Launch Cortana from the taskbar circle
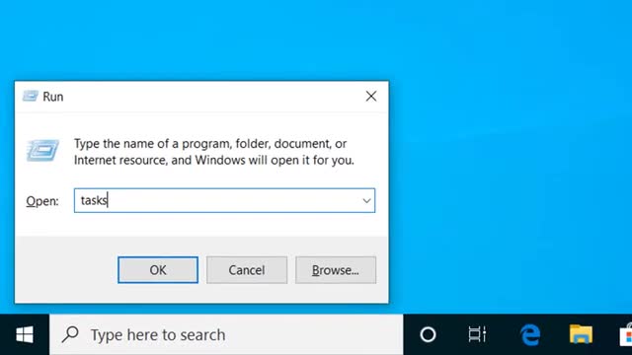This screenshot has height=355, width=632. point(428,334)
